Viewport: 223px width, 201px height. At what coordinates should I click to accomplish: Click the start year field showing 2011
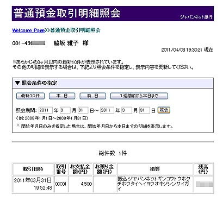46,110
